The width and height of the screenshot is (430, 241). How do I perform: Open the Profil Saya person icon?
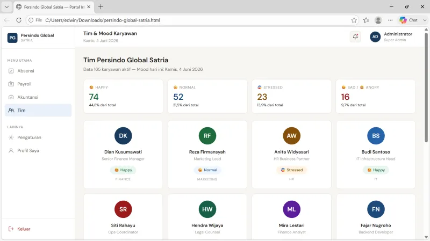[x=11, y=151]
